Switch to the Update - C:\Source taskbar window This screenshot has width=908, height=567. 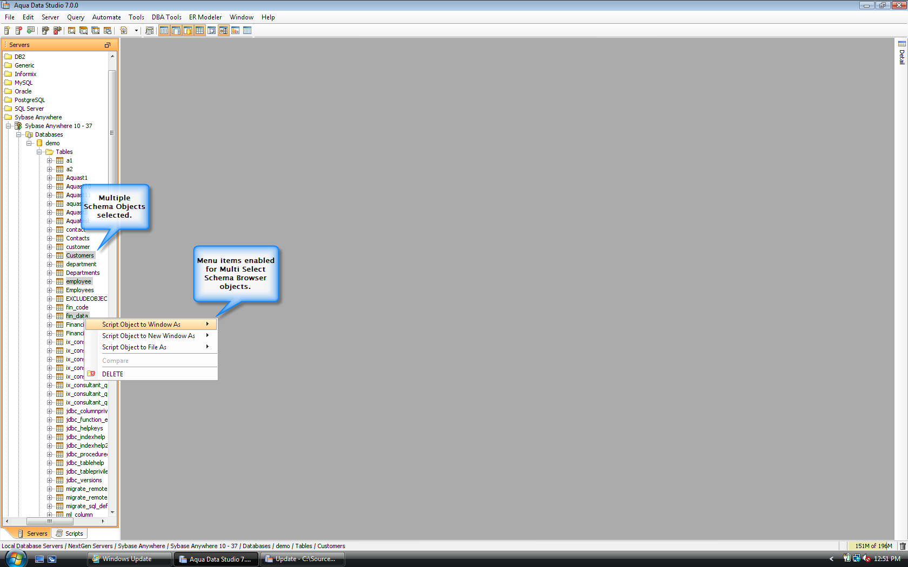[x=303, y=559]
